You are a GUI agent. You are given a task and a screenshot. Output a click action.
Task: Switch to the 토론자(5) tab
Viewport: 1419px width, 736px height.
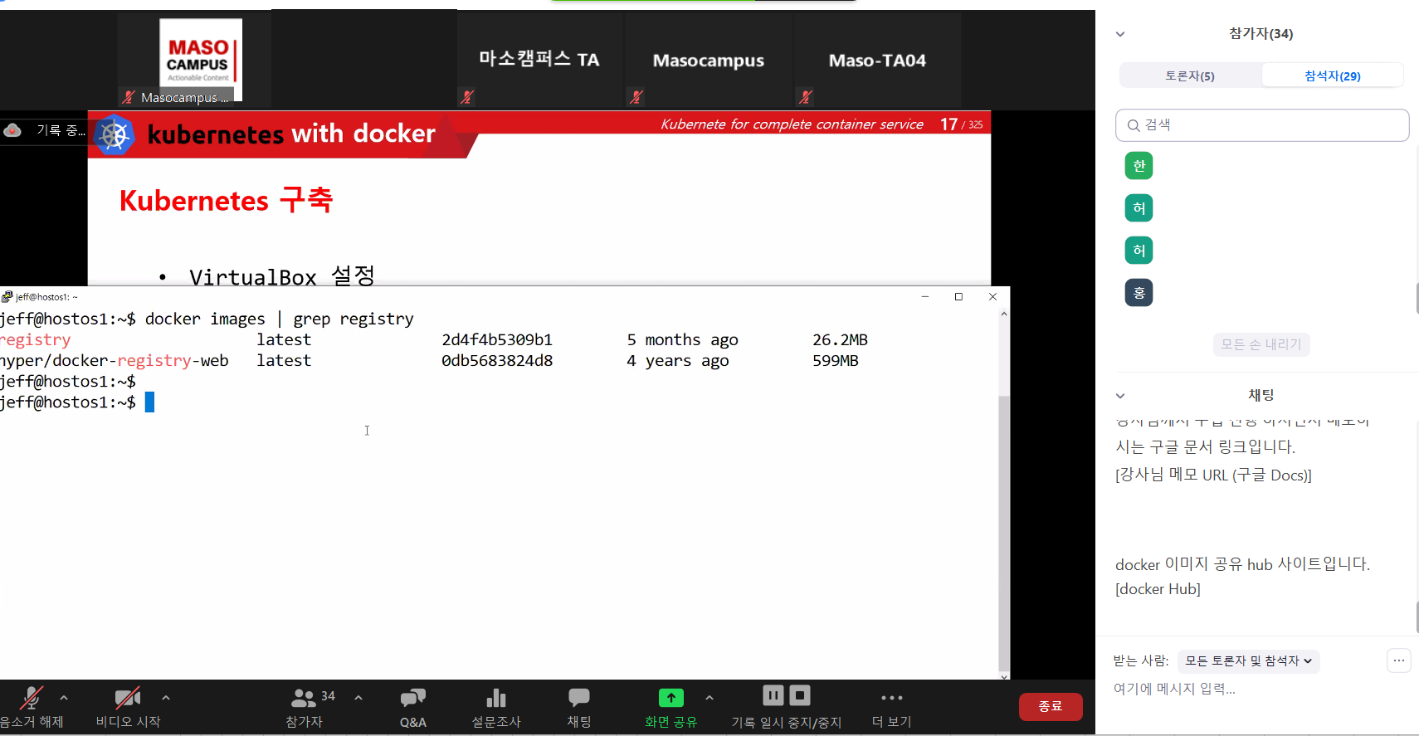coord(1190,76)
